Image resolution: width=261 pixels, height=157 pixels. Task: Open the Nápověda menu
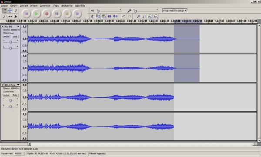point(80,6)
